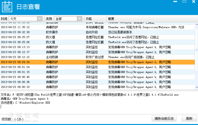198x125 pixels.
Task: Click the 清除当前日志 button
Action: pyautogui.click(x=164, y=119)
